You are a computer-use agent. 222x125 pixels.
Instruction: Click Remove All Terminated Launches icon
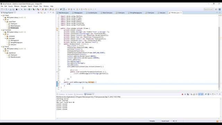pyautogui.click(x=188, y=94)
